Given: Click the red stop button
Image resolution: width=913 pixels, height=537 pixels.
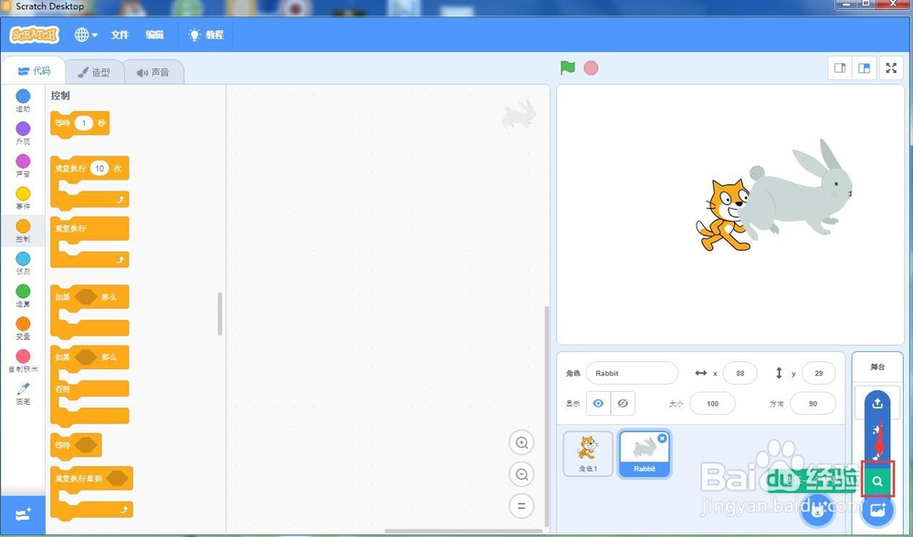Looking at the screenshot, I should [591, 68].
